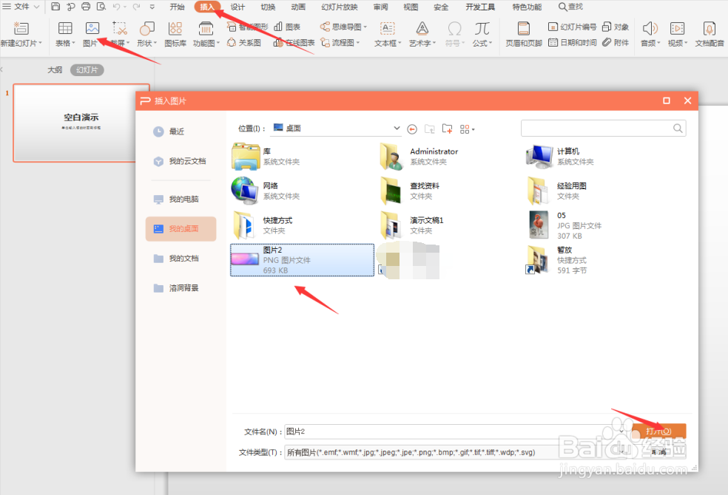Viewport: 728px width, 495px height.
Task: Select the 形状 (Shapes) tool
Action: (x=147, y=33)
